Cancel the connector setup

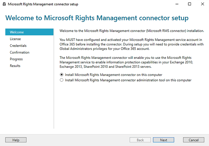(x=194, y=140)
